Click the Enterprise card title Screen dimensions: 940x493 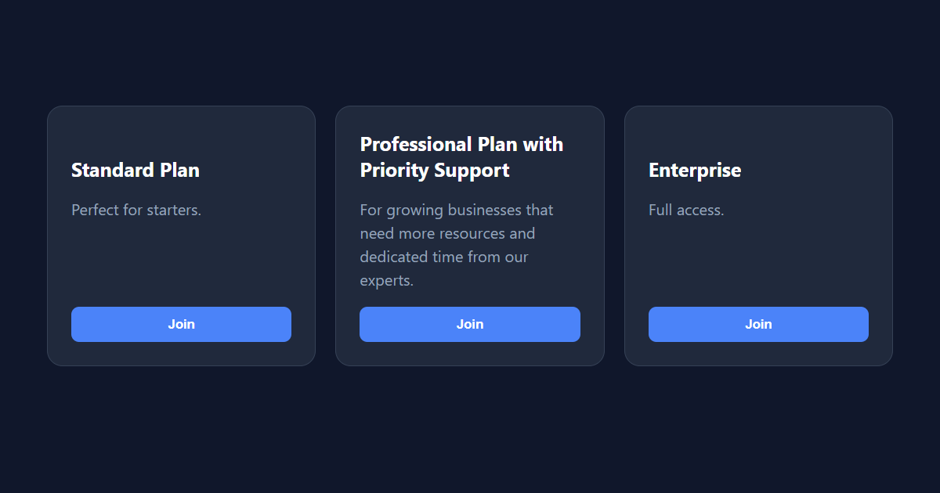(x=695, y=170)
